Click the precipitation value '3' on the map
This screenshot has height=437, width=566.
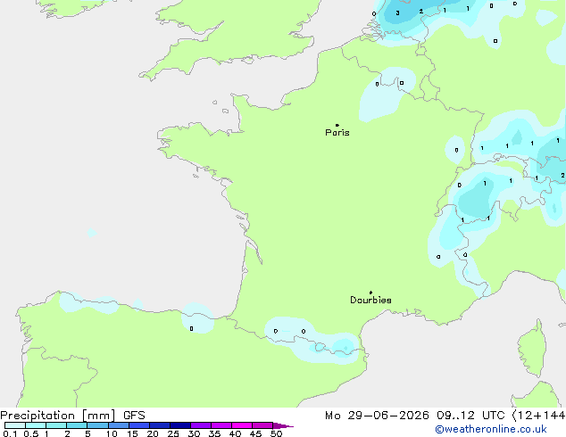click(x=398, y=13)
